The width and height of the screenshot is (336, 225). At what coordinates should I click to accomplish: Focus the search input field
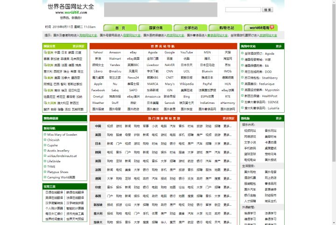click(243, 10)
